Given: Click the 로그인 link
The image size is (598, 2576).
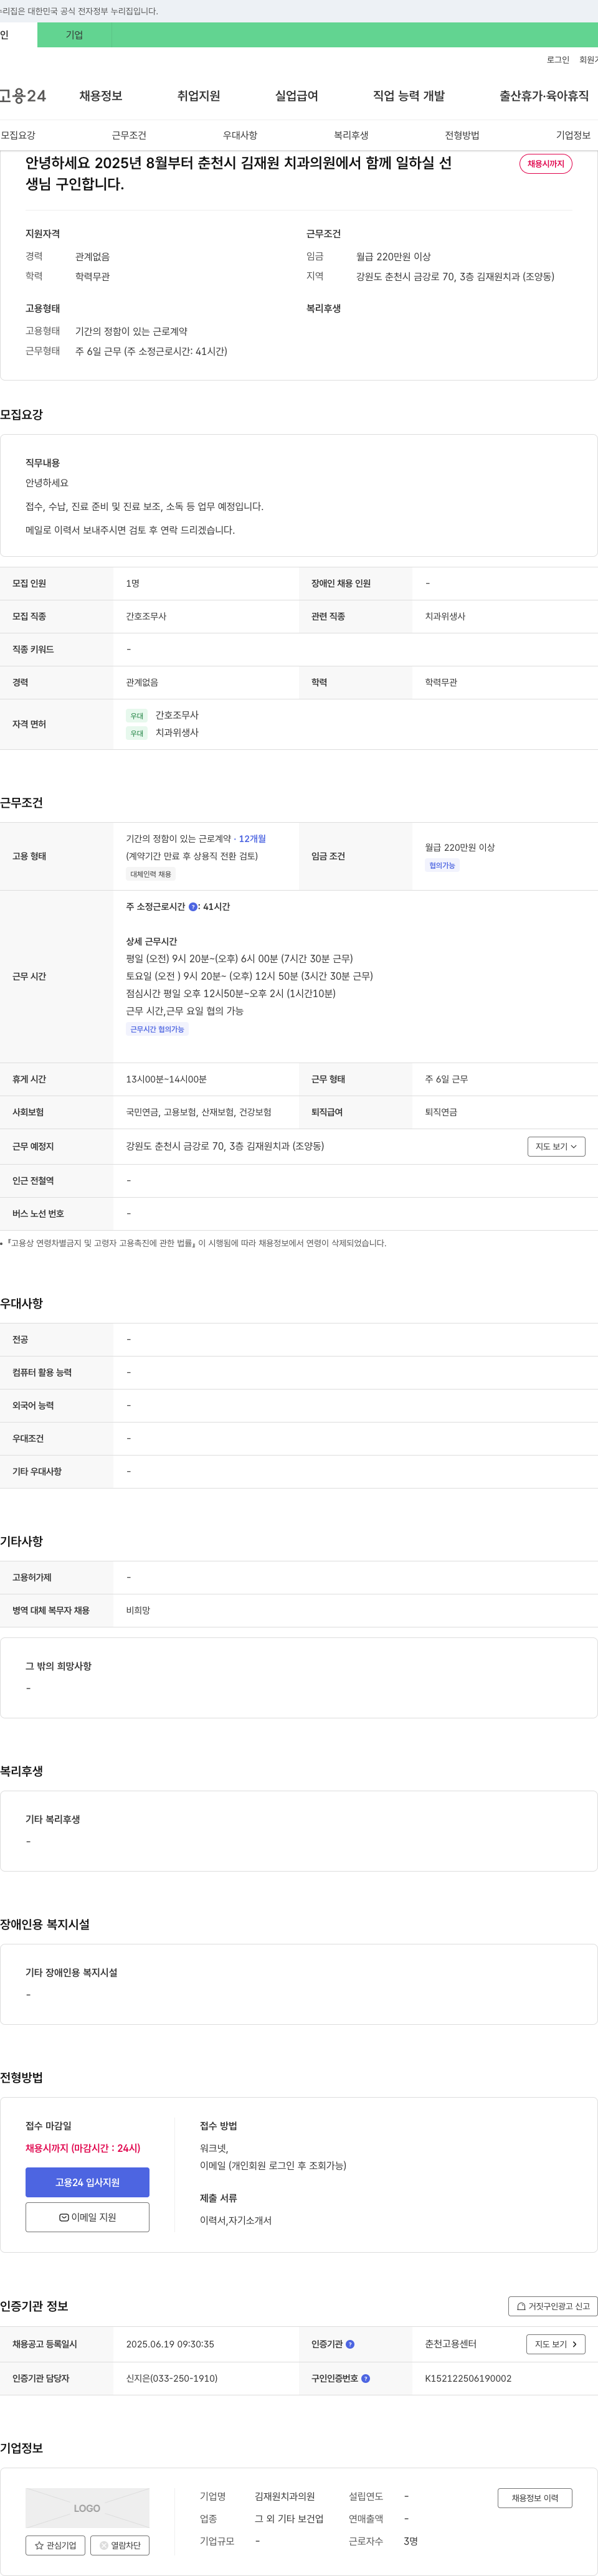Looking at the screenshot, I should [558, 60].
